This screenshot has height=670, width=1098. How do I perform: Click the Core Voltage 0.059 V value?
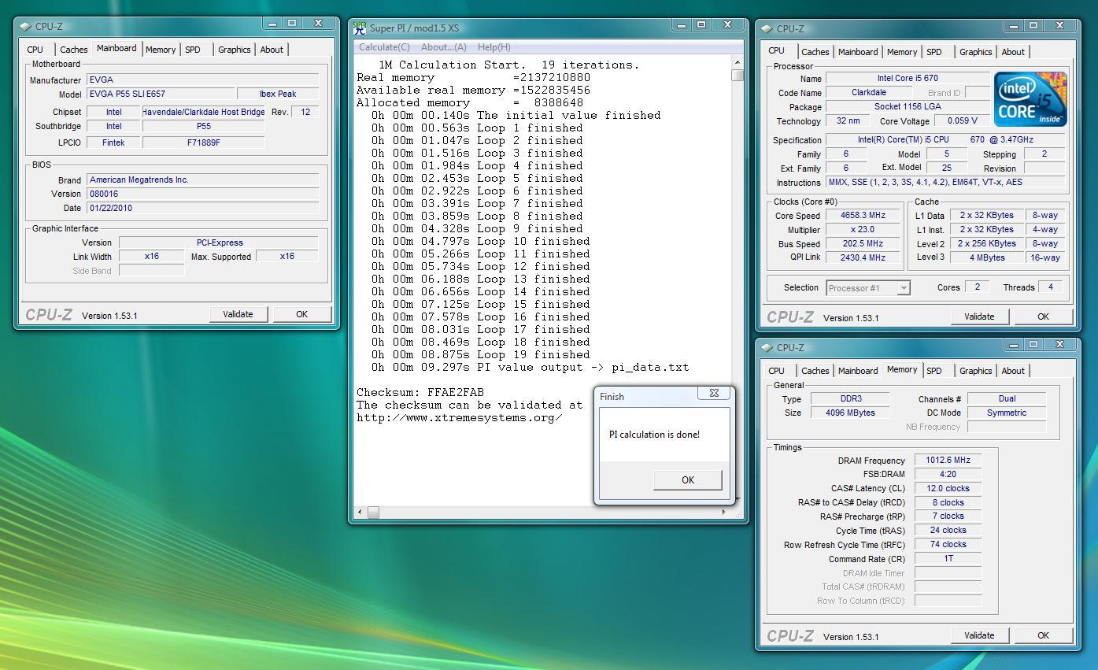point(962,121)
